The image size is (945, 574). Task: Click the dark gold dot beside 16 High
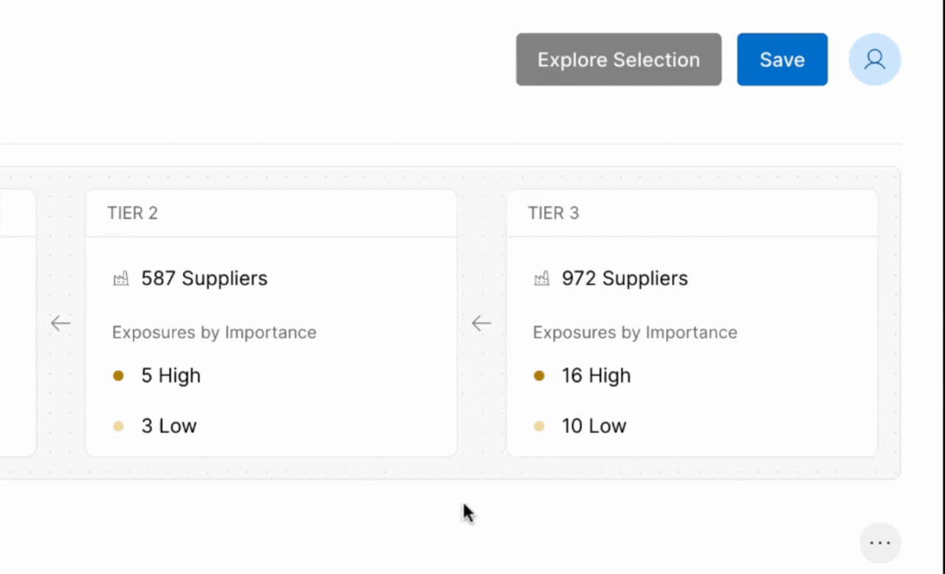tap(539, 376)
